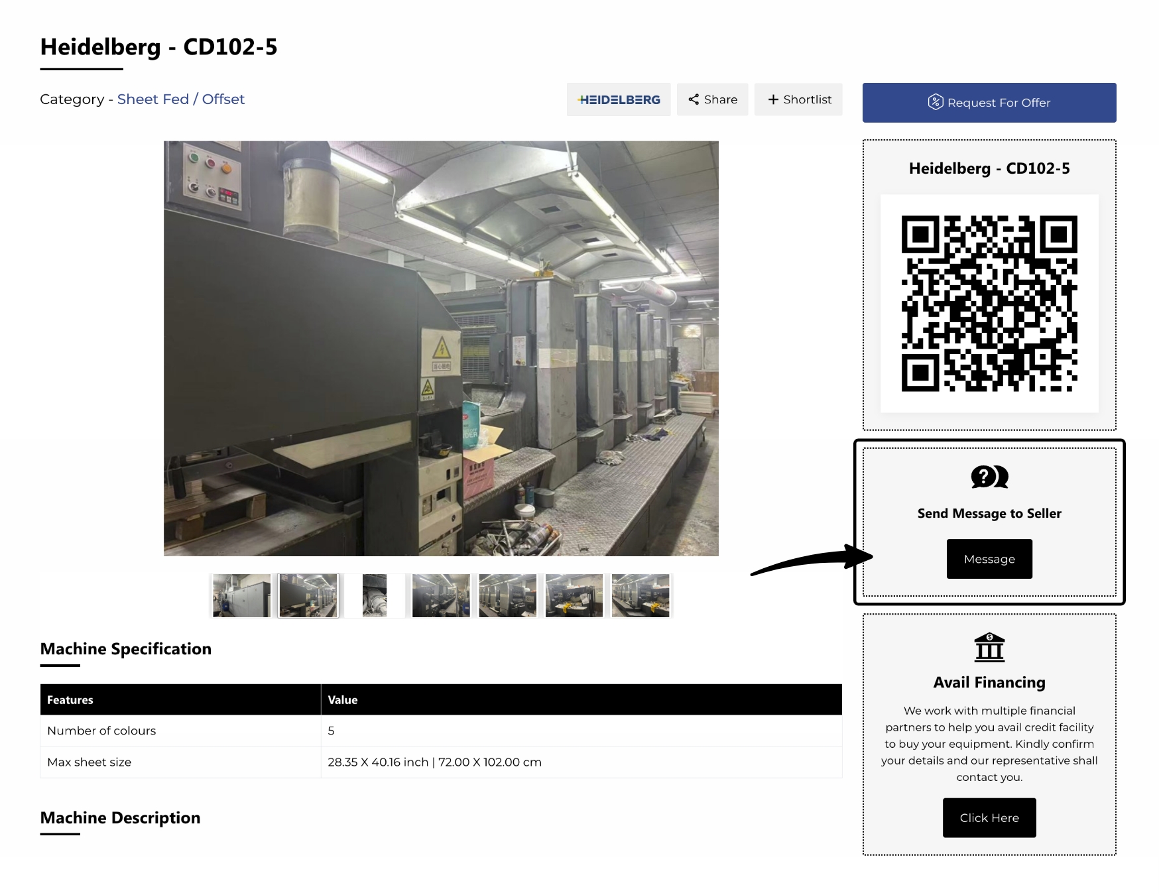Click the Request For Offer button text
The width and height of the screenshot is (1159, 895).
(x=999, y=103)
